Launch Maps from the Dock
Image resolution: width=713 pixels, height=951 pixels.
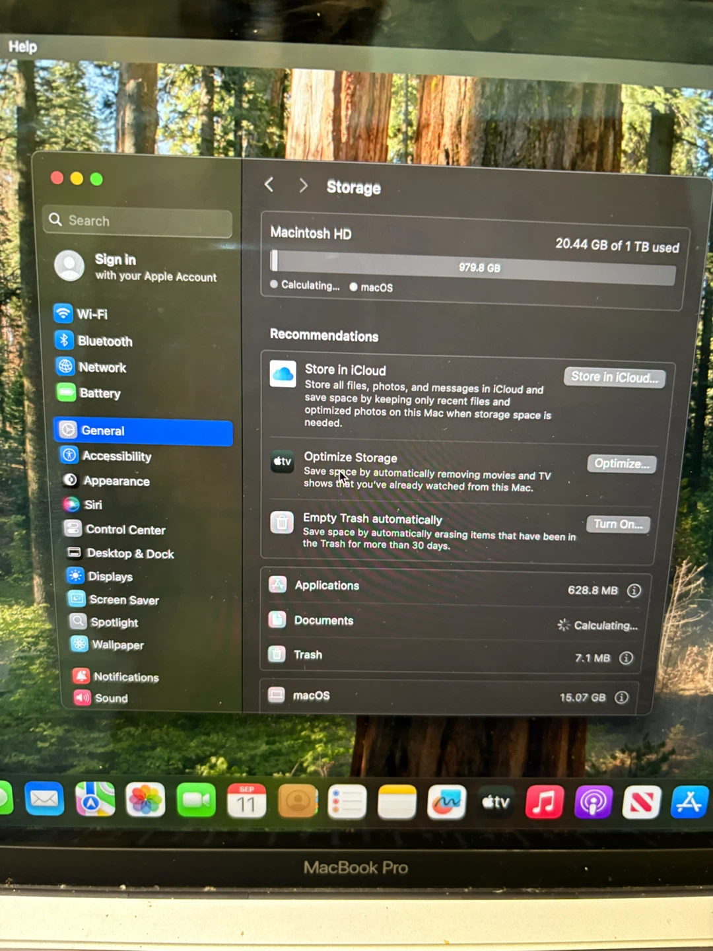click(x=95, y=799)
